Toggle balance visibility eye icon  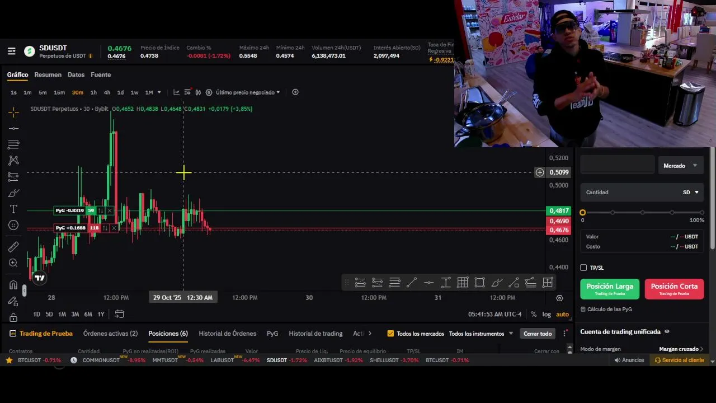[667, 332]
